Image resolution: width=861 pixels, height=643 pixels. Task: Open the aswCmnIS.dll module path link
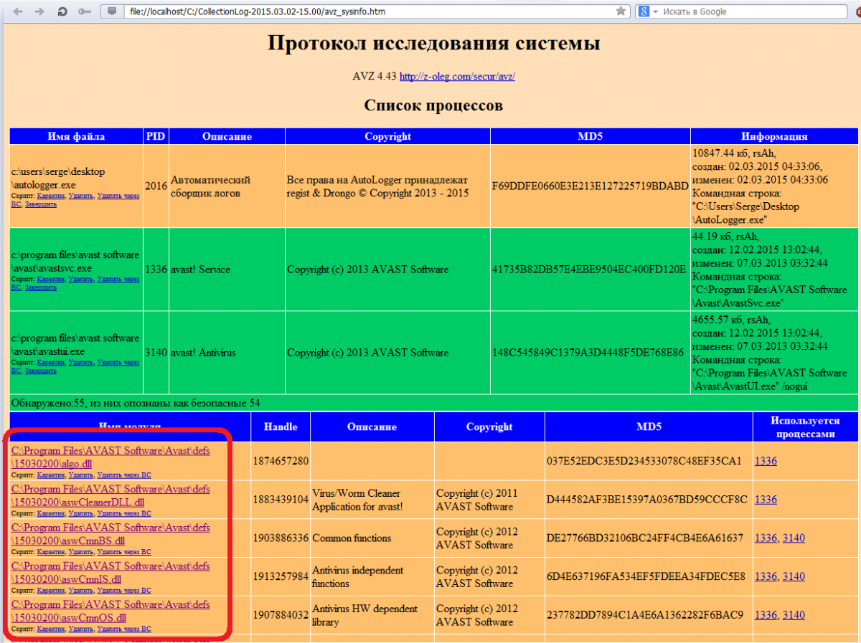point(110,573)
